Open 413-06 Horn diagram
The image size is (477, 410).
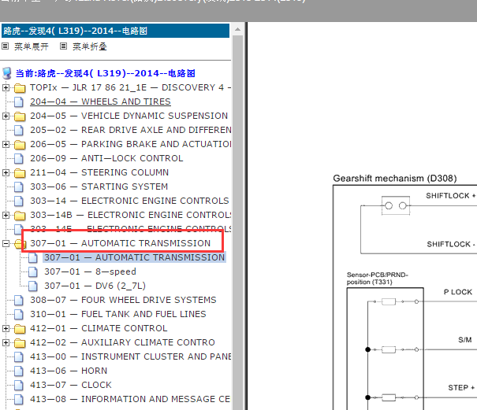point(69,371)
